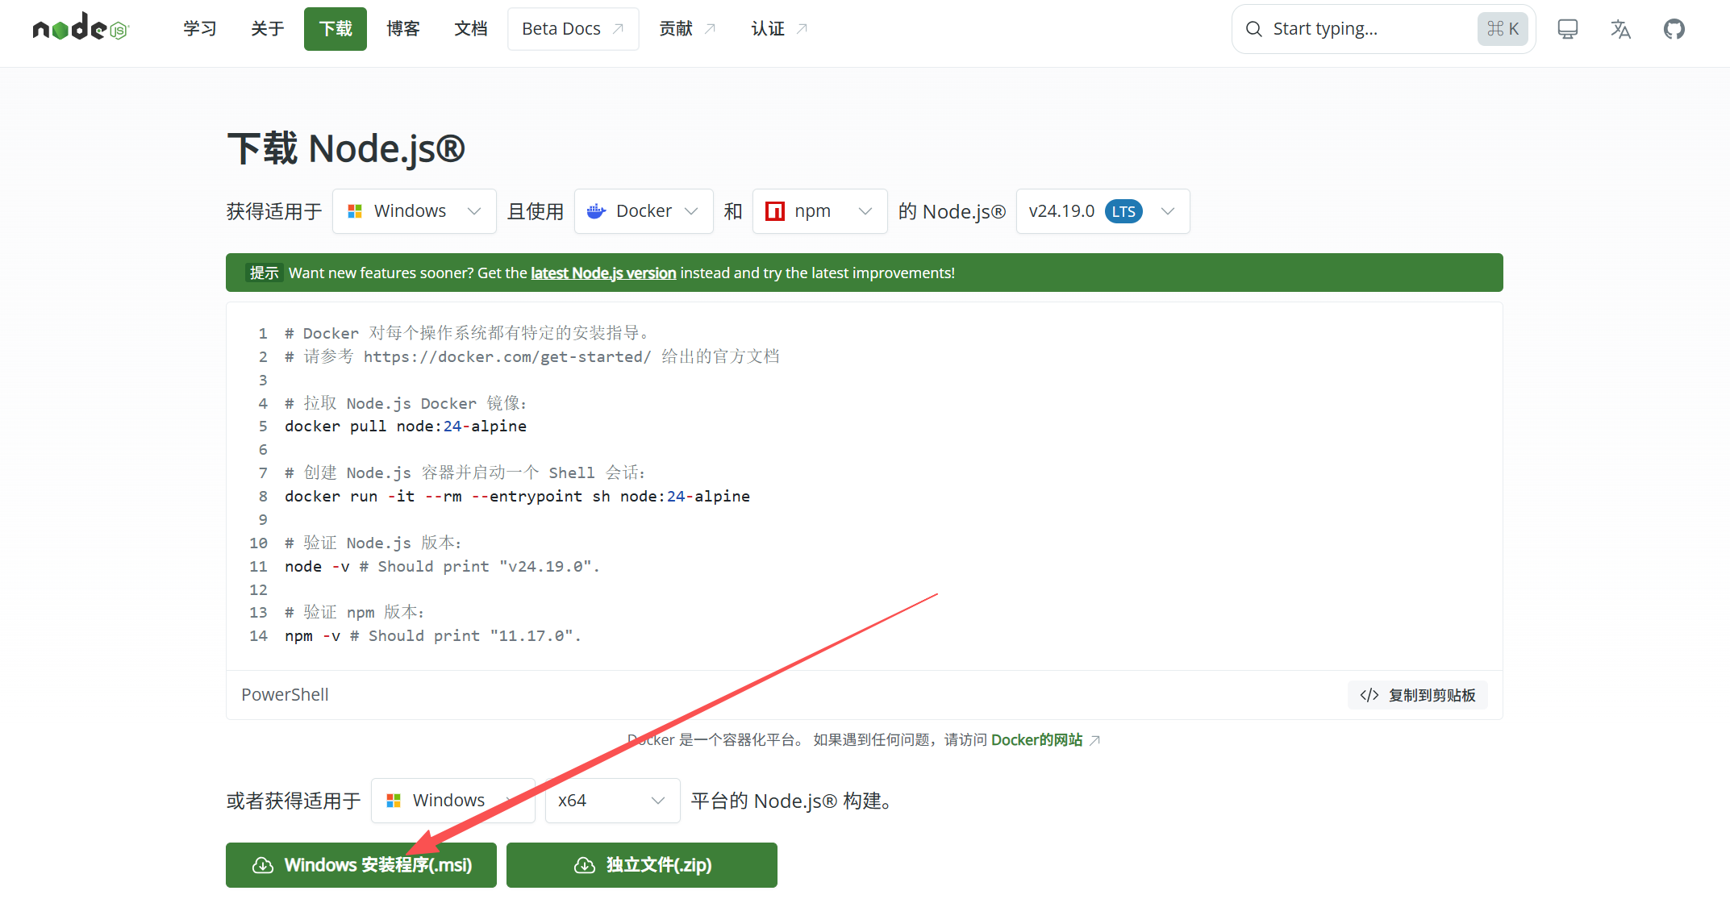Image resolution: width=1730 pixels, height=924 pixels.
Task: Click the 'node -v' code line
Action: click(x=442, y=567)
